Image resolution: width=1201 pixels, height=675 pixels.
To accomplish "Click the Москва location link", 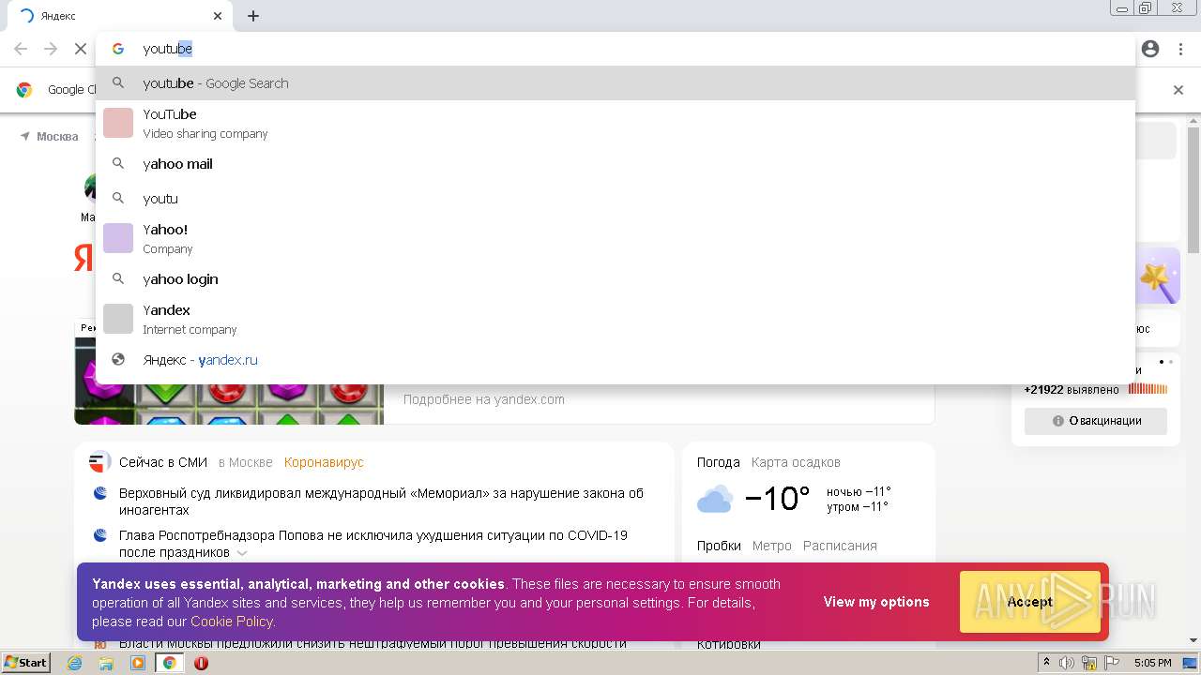I will coord(50,137).
